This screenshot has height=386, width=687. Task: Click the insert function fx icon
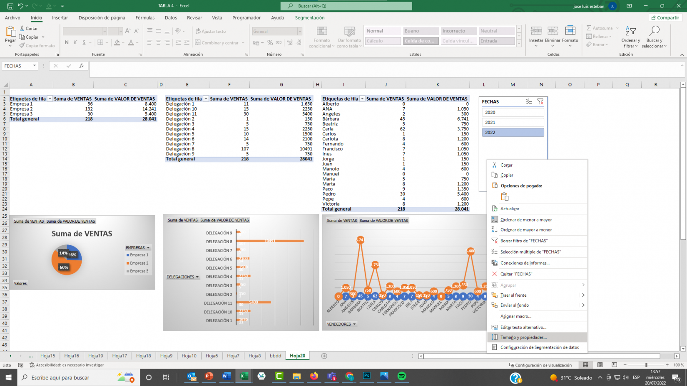coord(82,66)
